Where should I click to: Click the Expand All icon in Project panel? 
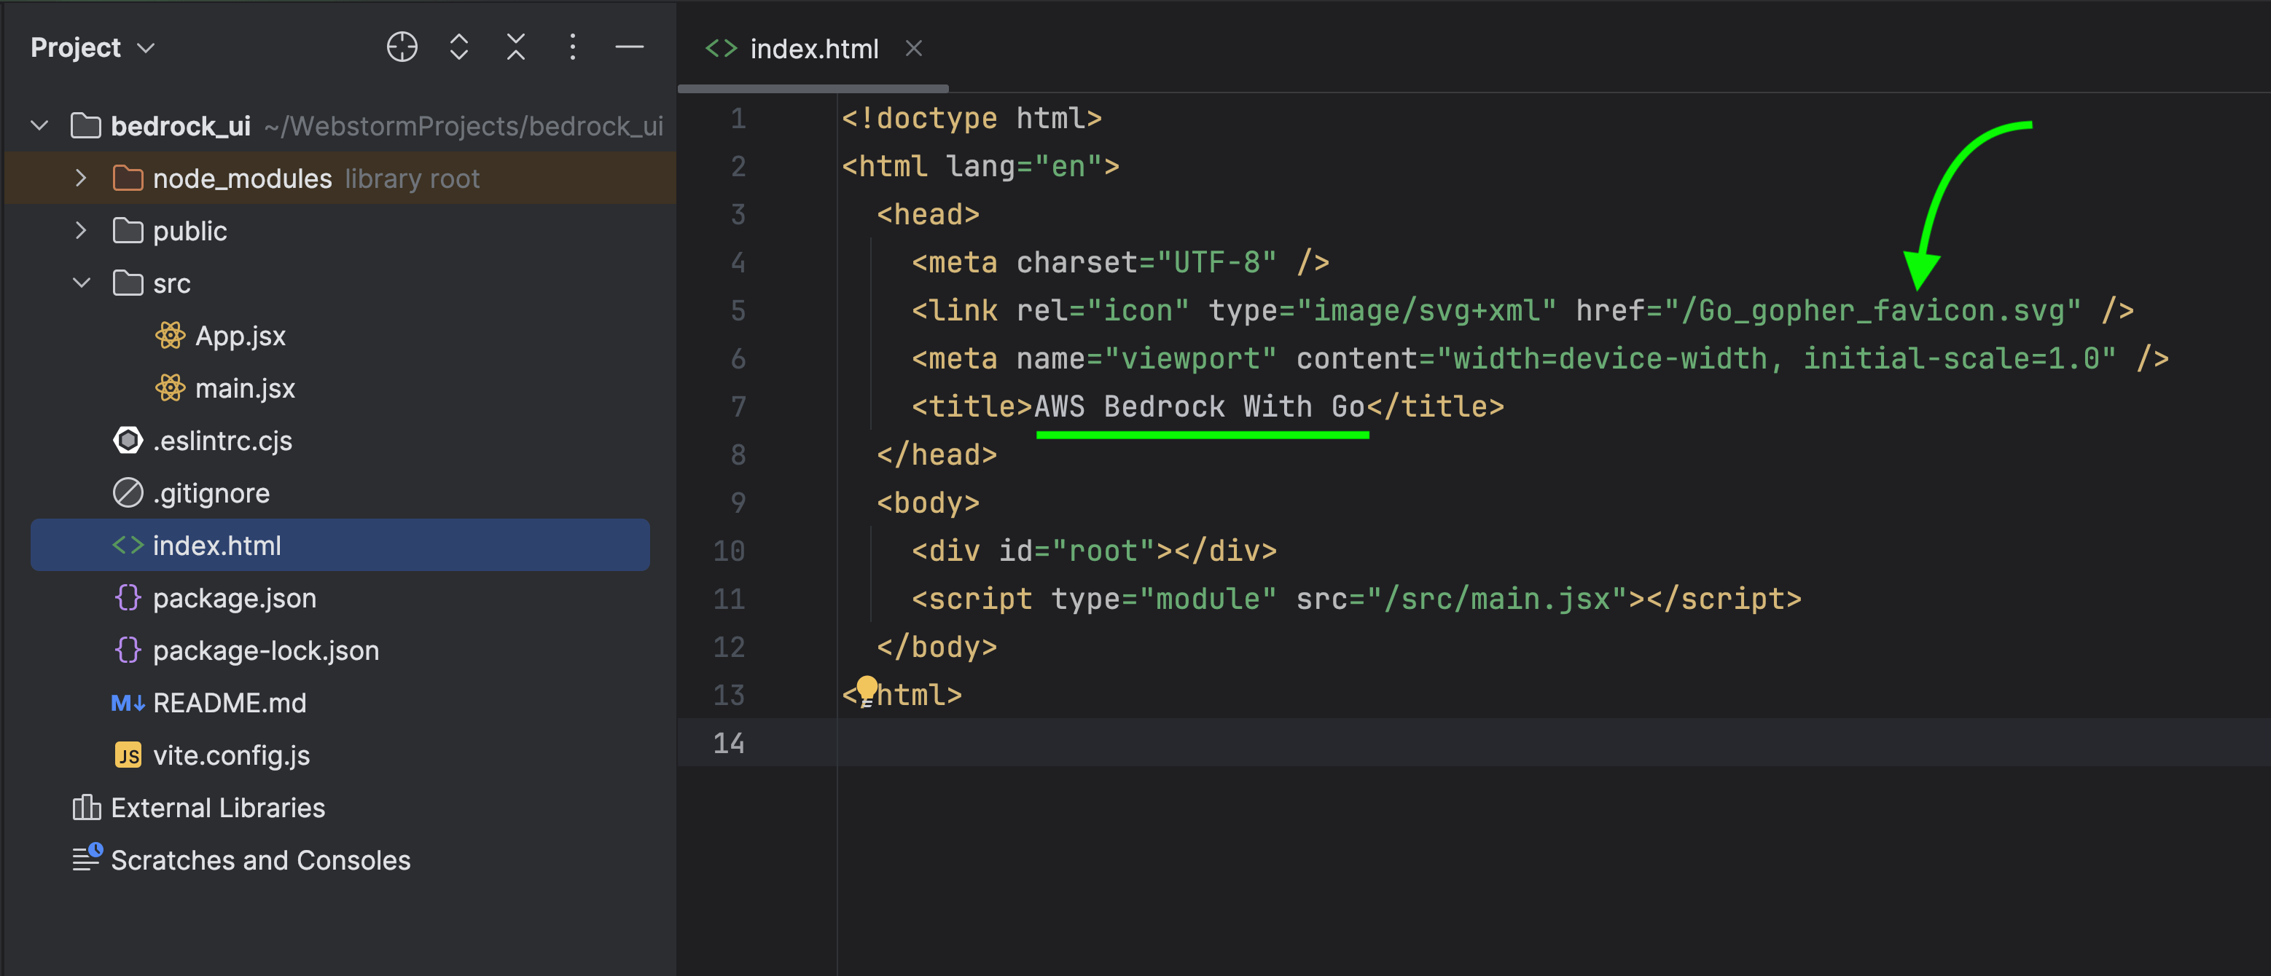tap(458, 47)
